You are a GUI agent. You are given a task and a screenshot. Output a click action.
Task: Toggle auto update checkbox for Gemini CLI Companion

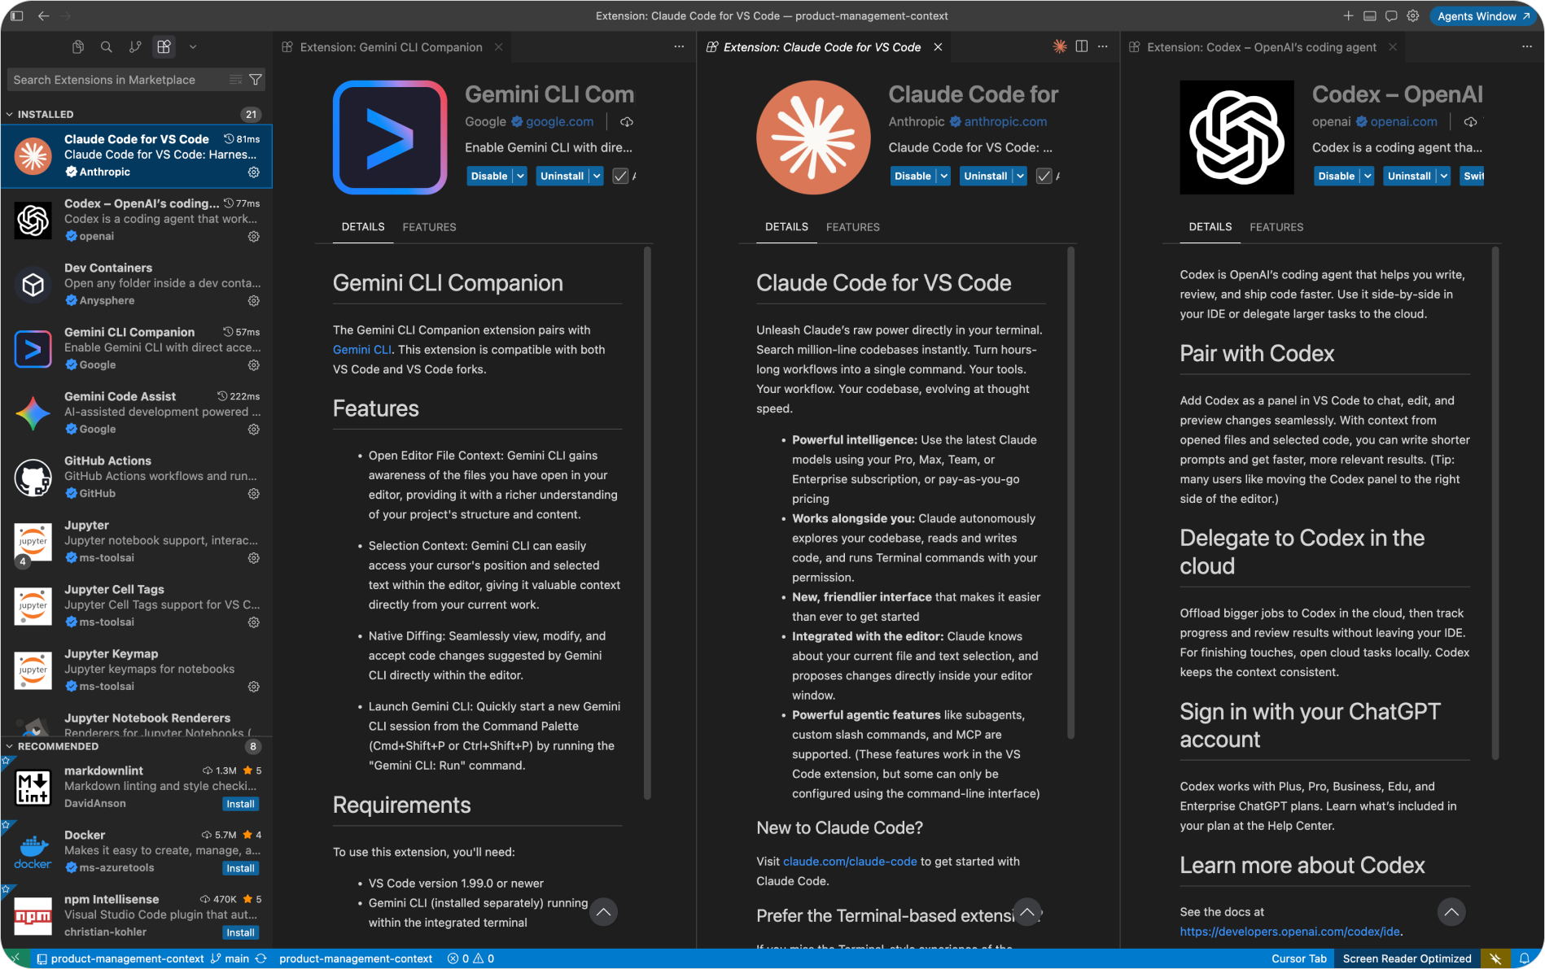[620, 177]
